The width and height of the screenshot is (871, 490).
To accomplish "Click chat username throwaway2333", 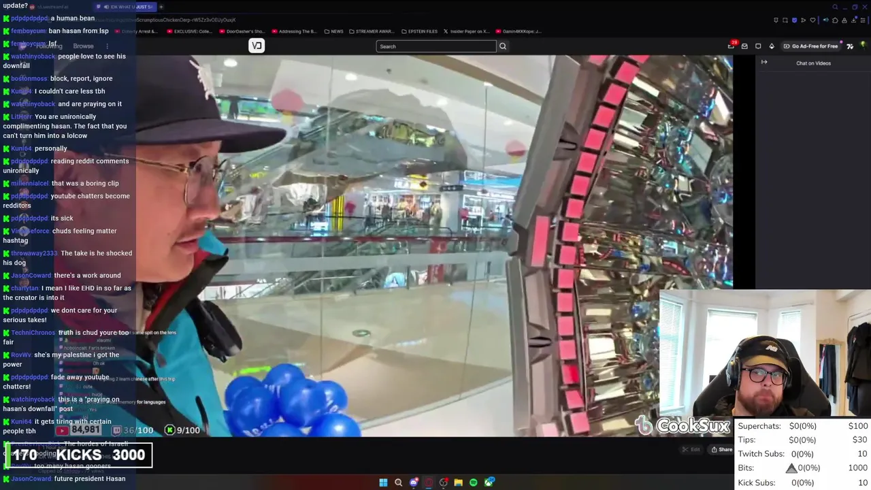I will point(33,253).
